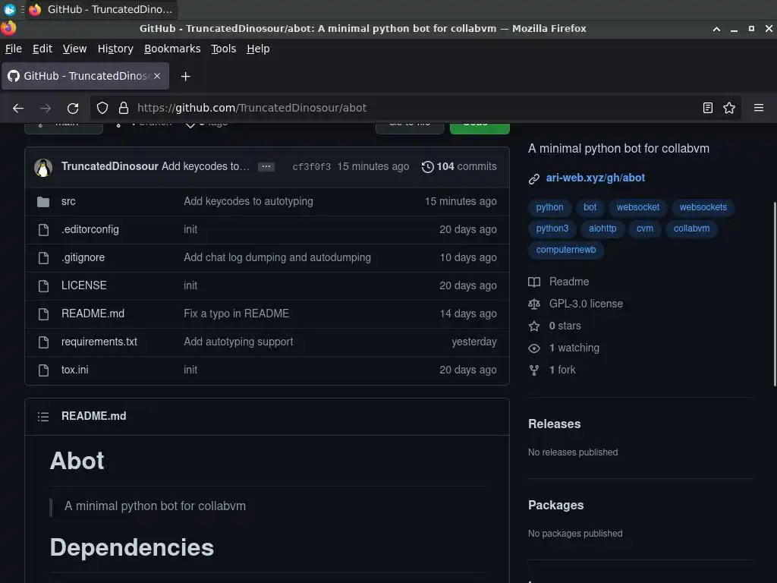Viewport: 777px width, 583px height.
Task: Click the license scale icon
Action: pyautogui.click(x=533, y=304)
